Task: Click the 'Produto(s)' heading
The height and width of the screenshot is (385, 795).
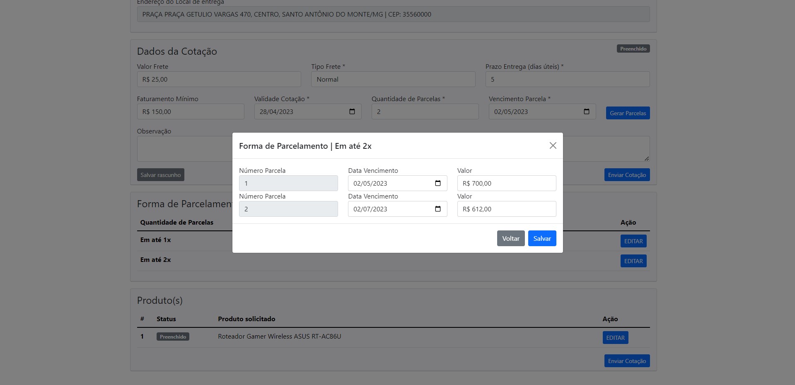Action: (x=159, y=300)
